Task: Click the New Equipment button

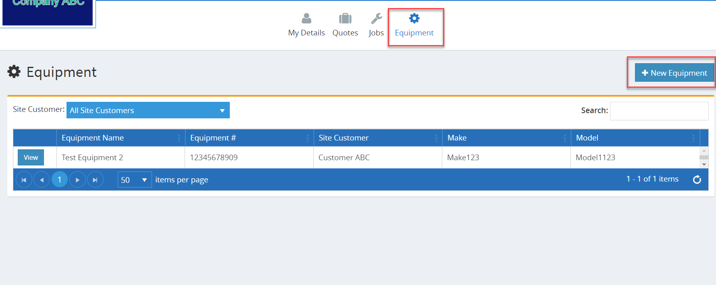Action: coord(674,73)
